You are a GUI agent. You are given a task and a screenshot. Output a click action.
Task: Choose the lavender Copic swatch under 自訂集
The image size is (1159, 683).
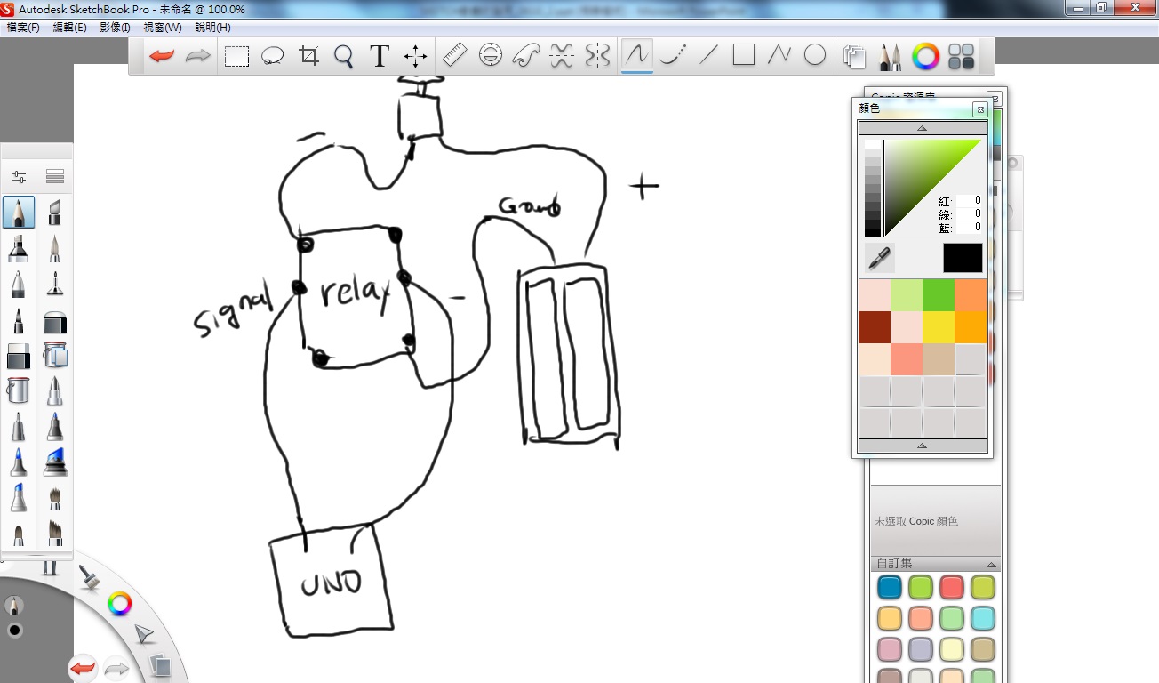pos(921,649)
